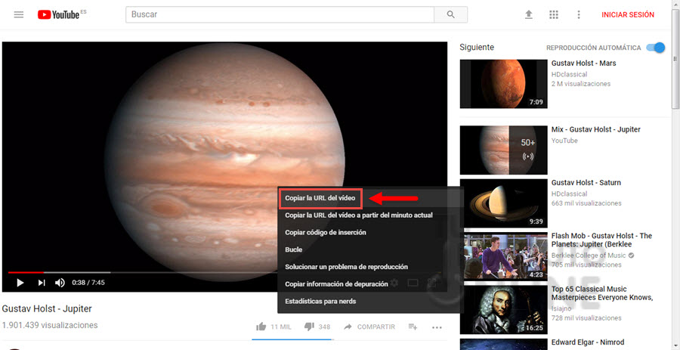Open the Mix - Gustav Holst - Jupiter thumbnail

(x=503, y=150)
